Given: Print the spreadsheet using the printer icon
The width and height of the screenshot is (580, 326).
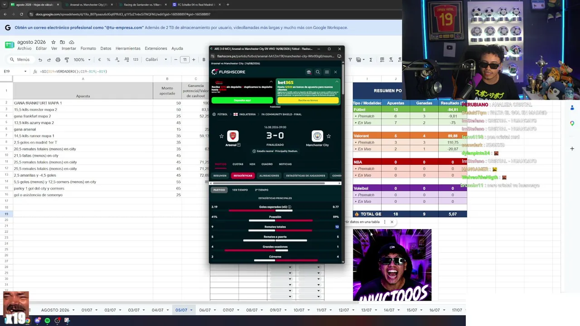Looking at the screenshot, I should (58, 60).
